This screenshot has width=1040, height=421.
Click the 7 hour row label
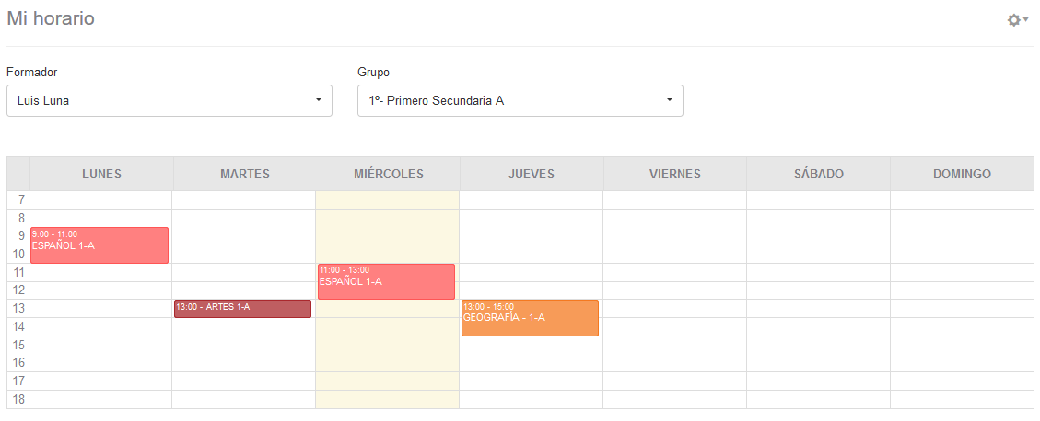19,199
